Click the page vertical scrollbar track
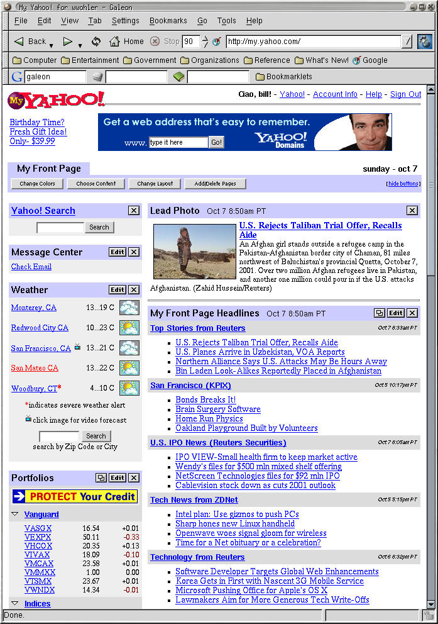Viewport: 438px width, 624px height. 430,440
